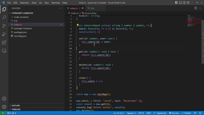Open package.json in the explorer
Screen dimensions: 204x115
[x=37, y=32]
